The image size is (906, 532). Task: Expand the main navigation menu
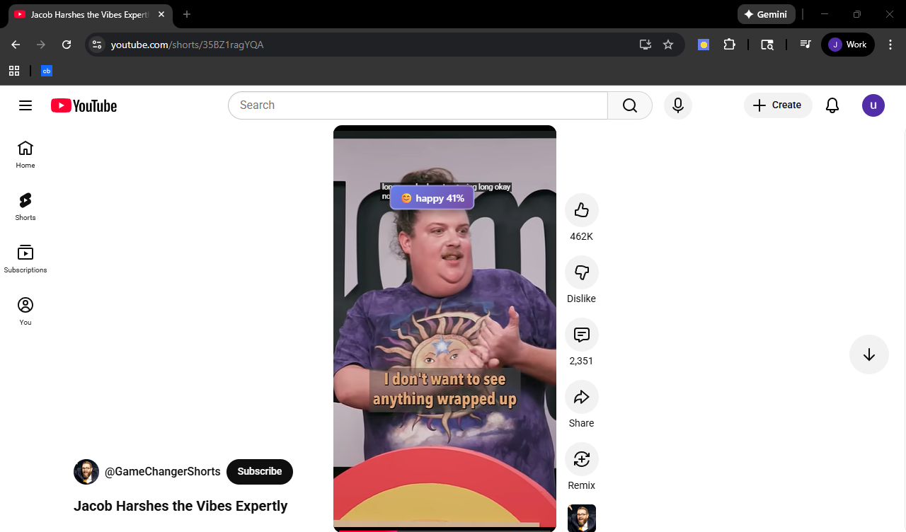click(x=25, y=105)
